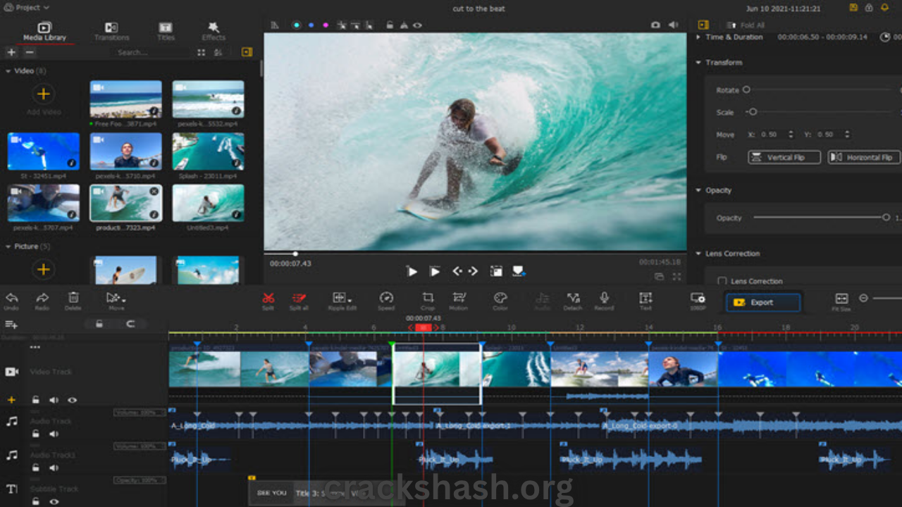The width and height of the screenshot is (902, 507).
Task: Click the Vertical Flip button
Action: 784,157
